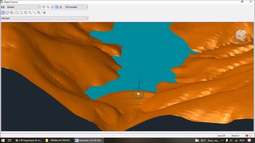Close the Object Viewer window

click(x=251, y=2)
